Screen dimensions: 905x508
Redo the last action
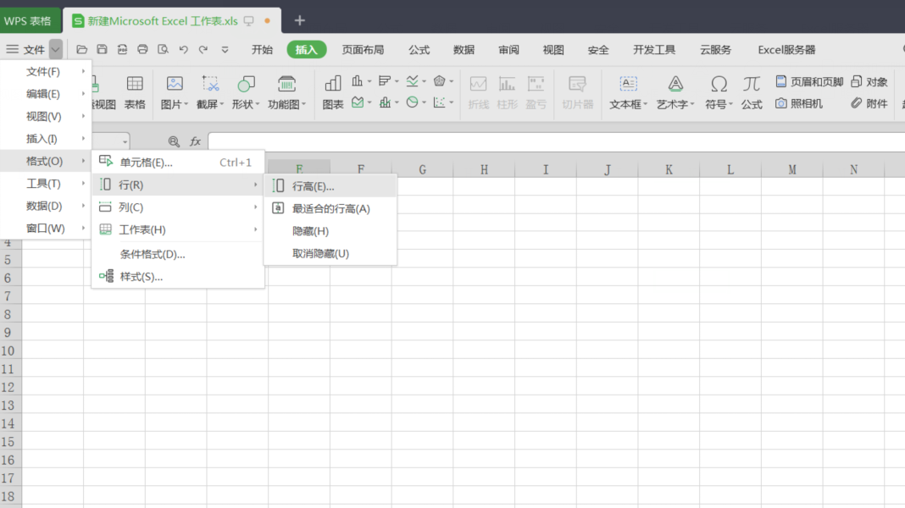pyautogui.click(x=203, y=50)
